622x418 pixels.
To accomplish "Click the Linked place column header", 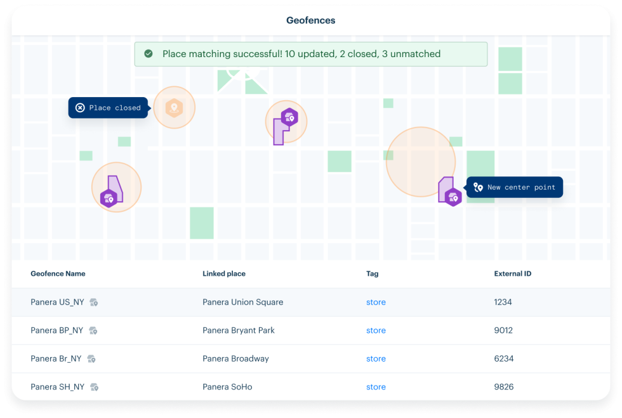I will click(224, 274).
